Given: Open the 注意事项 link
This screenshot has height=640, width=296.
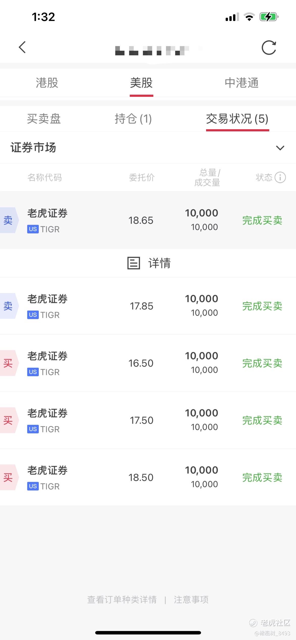Looking at the screenshot, I should tap(191, 600).
